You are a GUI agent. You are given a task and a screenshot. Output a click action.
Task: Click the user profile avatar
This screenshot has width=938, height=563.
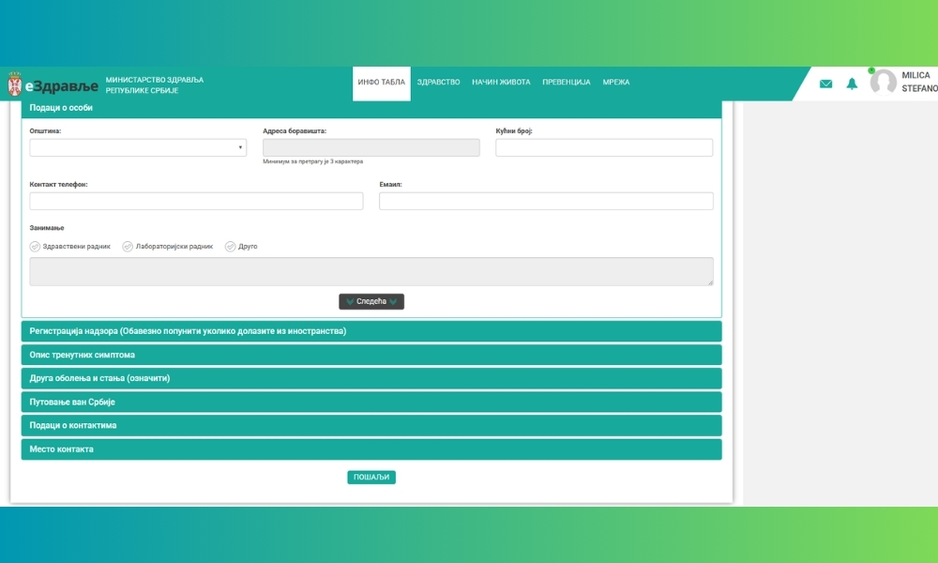(x=883, y=83)
